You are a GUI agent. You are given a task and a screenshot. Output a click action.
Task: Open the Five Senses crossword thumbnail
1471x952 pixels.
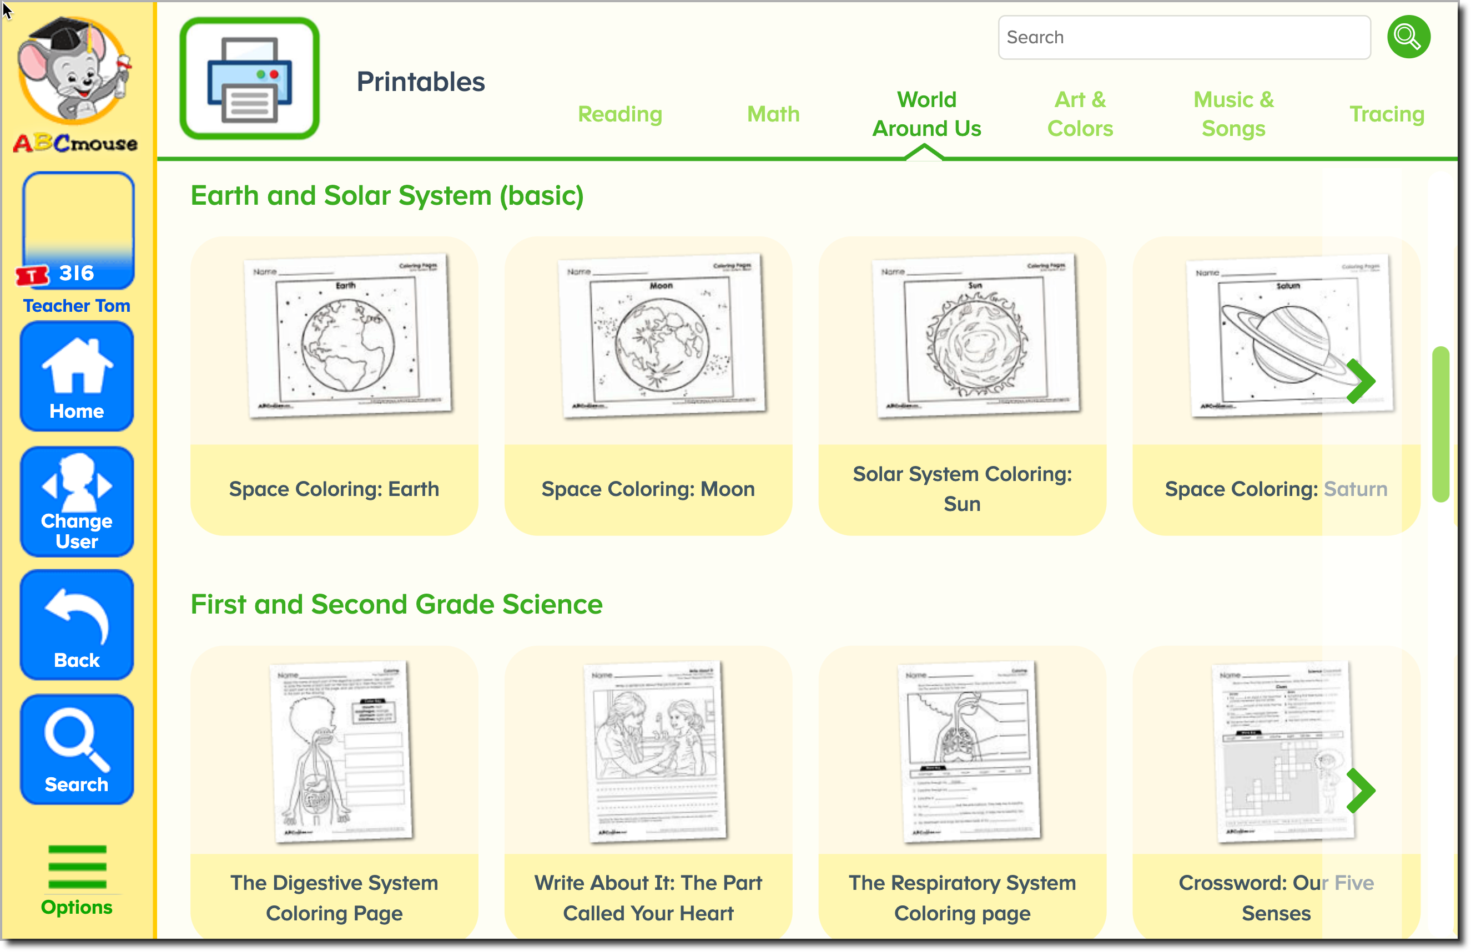point(1284,751)
